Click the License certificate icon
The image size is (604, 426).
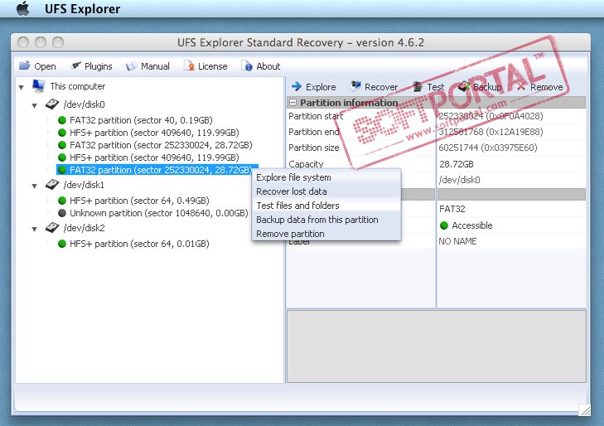pyautogui.click(x=189, y=66)
